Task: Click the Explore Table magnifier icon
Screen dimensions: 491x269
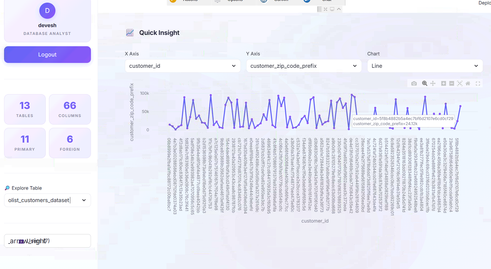Action: tap(7, 188)
